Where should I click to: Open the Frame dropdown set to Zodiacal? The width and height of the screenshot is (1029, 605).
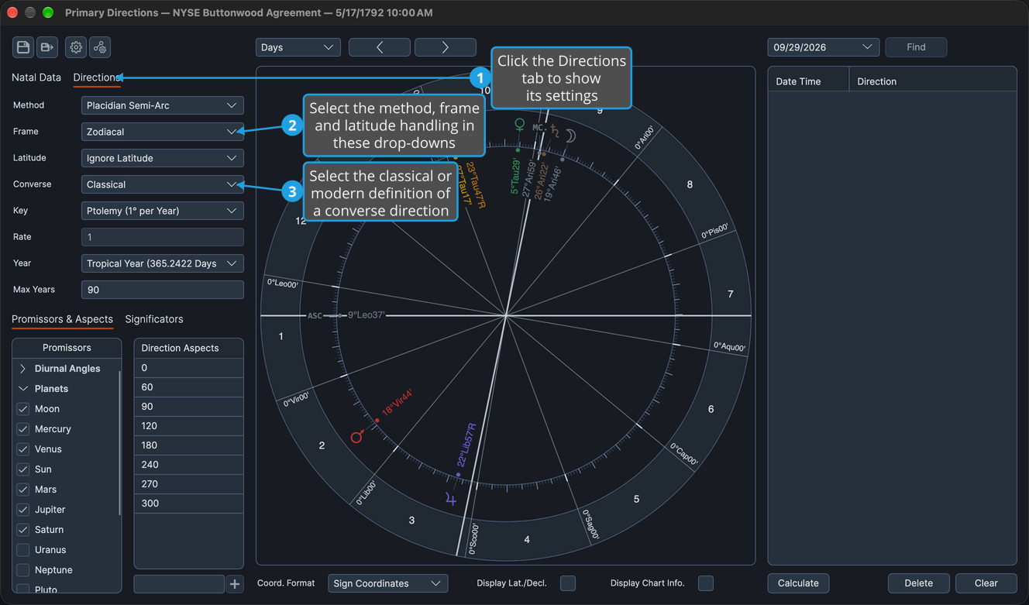tap(163, 132)
